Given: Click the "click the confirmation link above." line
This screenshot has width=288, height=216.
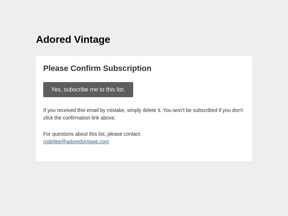Looking at the screenshot, I should pos(79,118).
